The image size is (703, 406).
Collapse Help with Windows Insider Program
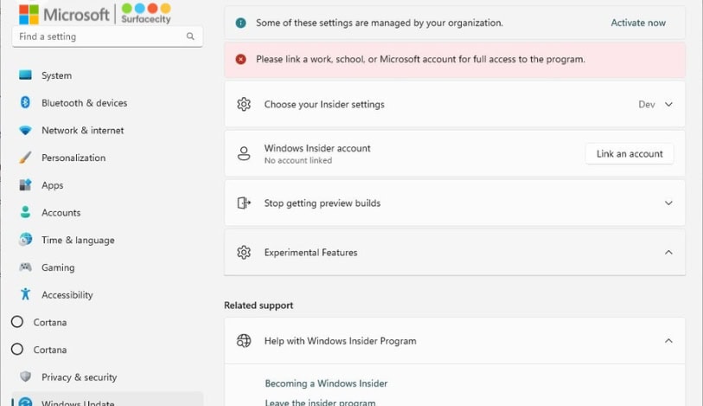pyautogui.click(x=668, y=341)
